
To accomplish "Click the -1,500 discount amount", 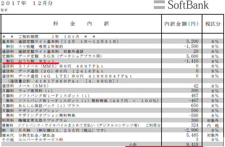I will tap(191, 46).
